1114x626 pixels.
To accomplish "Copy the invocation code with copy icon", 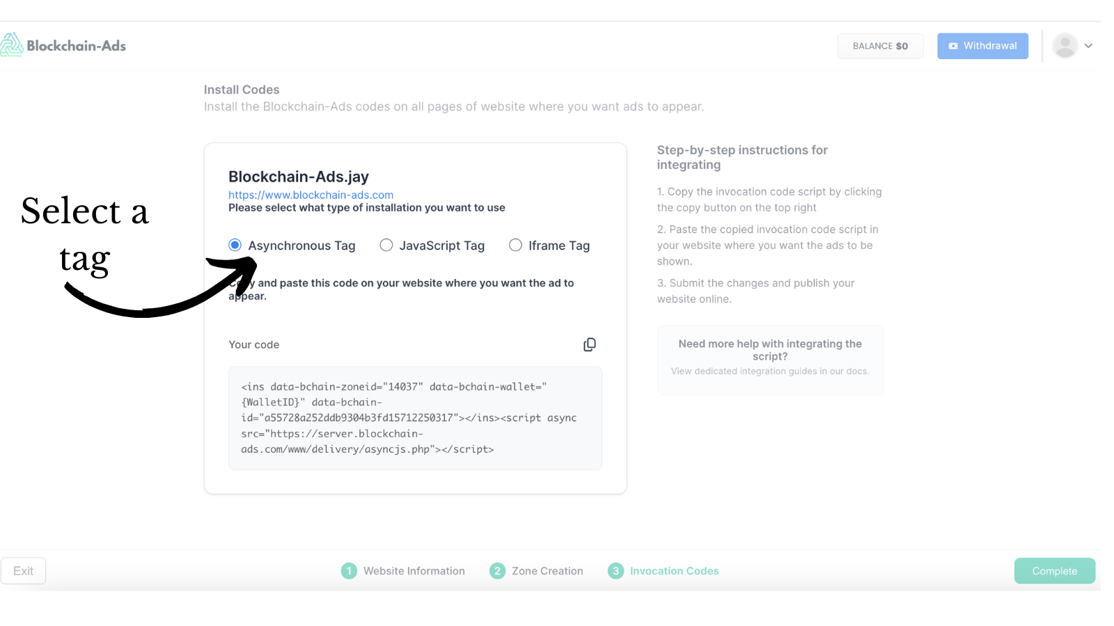I will [x=590, y=344].
